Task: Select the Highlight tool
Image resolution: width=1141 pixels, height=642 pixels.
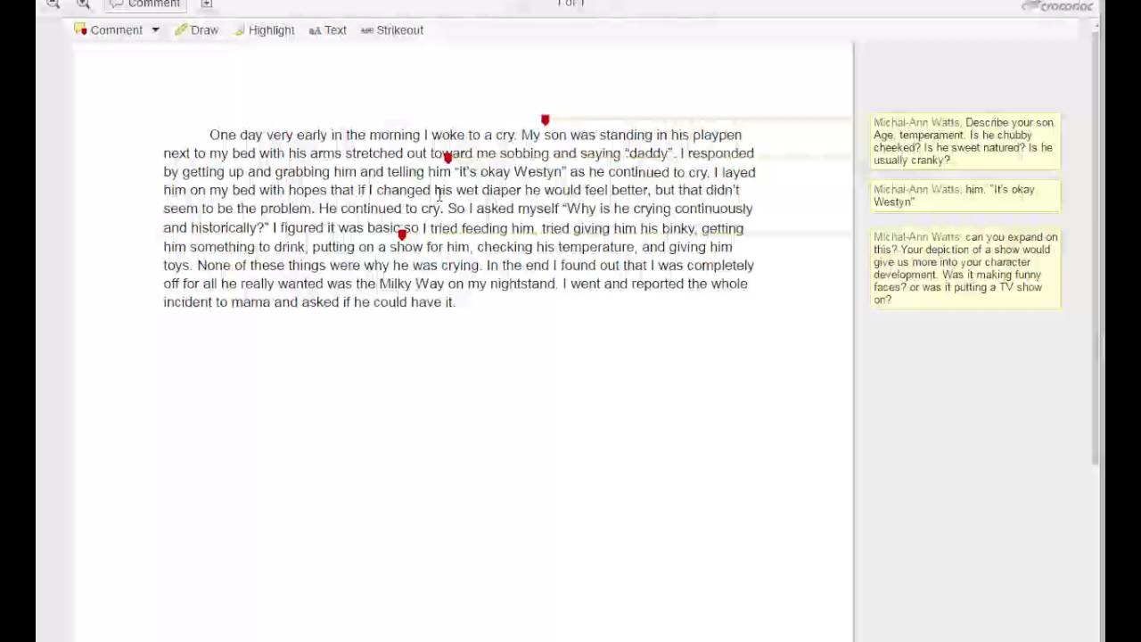Action: point(265,30)
